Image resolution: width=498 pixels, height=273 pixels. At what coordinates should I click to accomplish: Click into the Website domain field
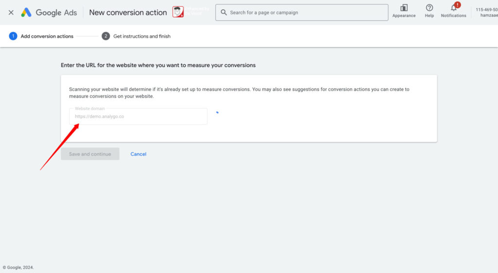[139, 117]
